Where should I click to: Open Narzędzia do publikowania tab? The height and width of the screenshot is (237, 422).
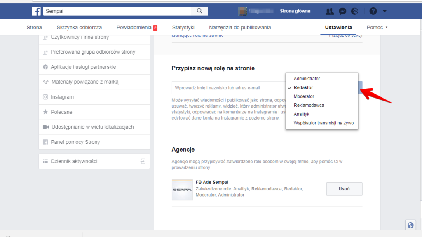pyautogui.click(x=240, y=28)
